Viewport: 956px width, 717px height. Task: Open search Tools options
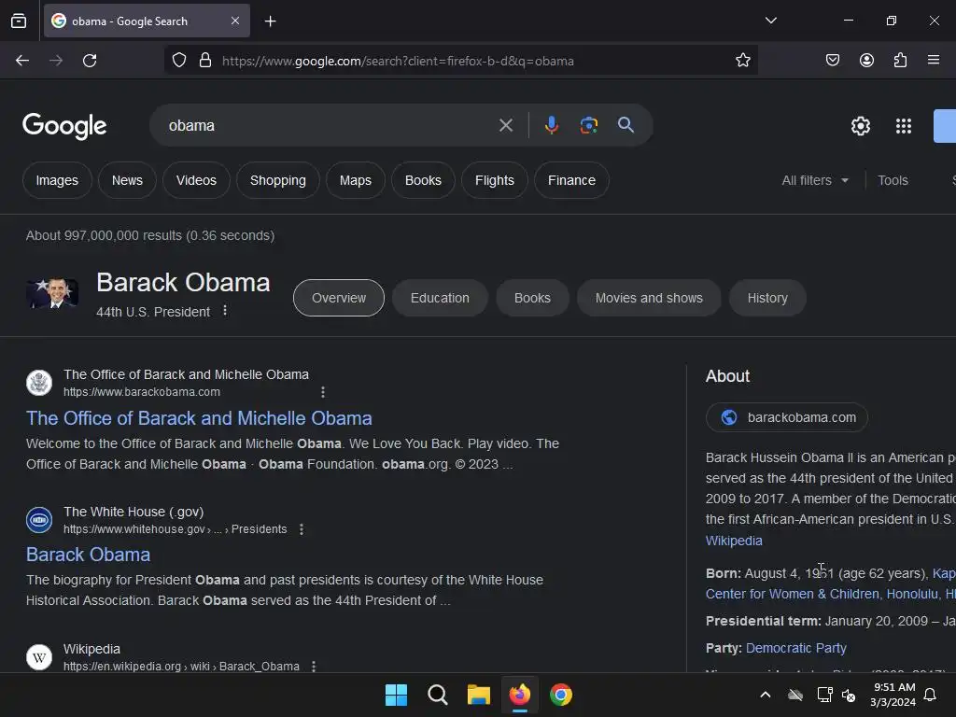(x=893, y=180)
